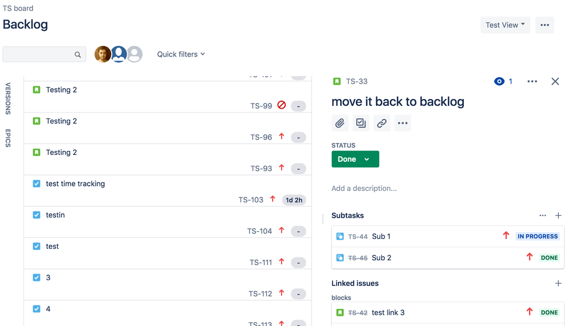Open linked issue TS-42
The width and height of the screenshot is (572, 326).
(357, 313)
